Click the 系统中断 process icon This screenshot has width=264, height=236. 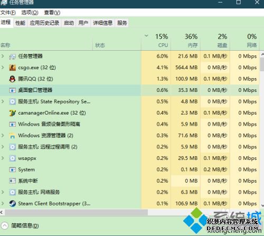[13, 181]
